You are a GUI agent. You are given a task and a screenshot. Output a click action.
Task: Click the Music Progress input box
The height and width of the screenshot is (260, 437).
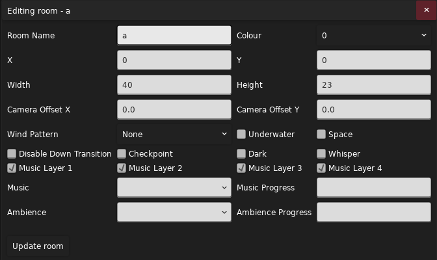click(372, 188)
